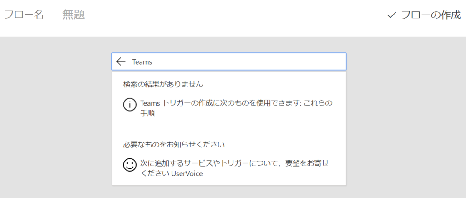
Task: Click the info circle icon
Action: click(x=130, y=104)
